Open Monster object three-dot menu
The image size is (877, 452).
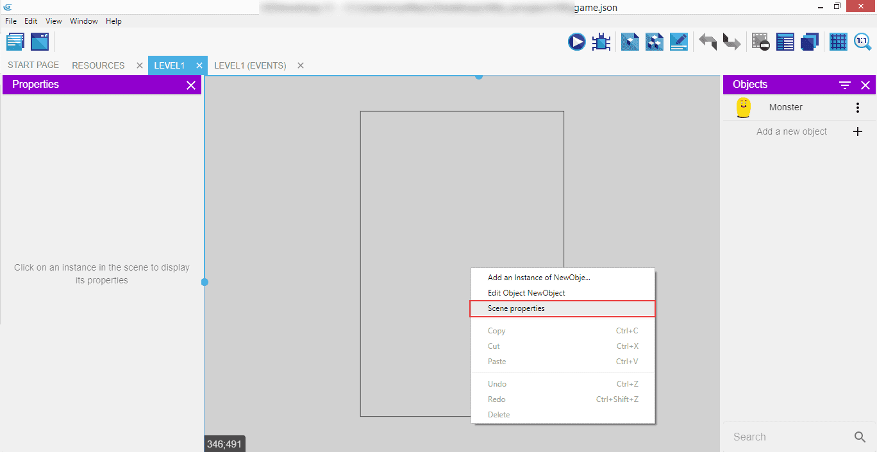tap(858, 108)
